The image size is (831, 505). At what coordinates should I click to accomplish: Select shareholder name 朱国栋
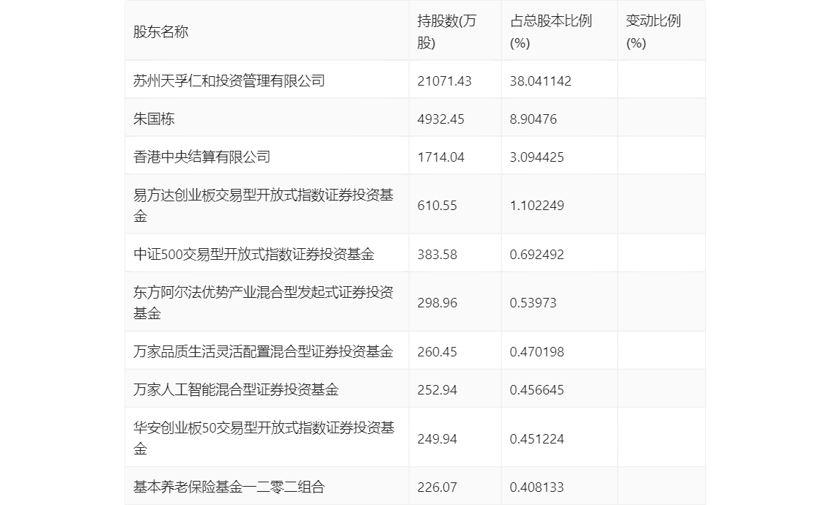click(x=154, y=119)
